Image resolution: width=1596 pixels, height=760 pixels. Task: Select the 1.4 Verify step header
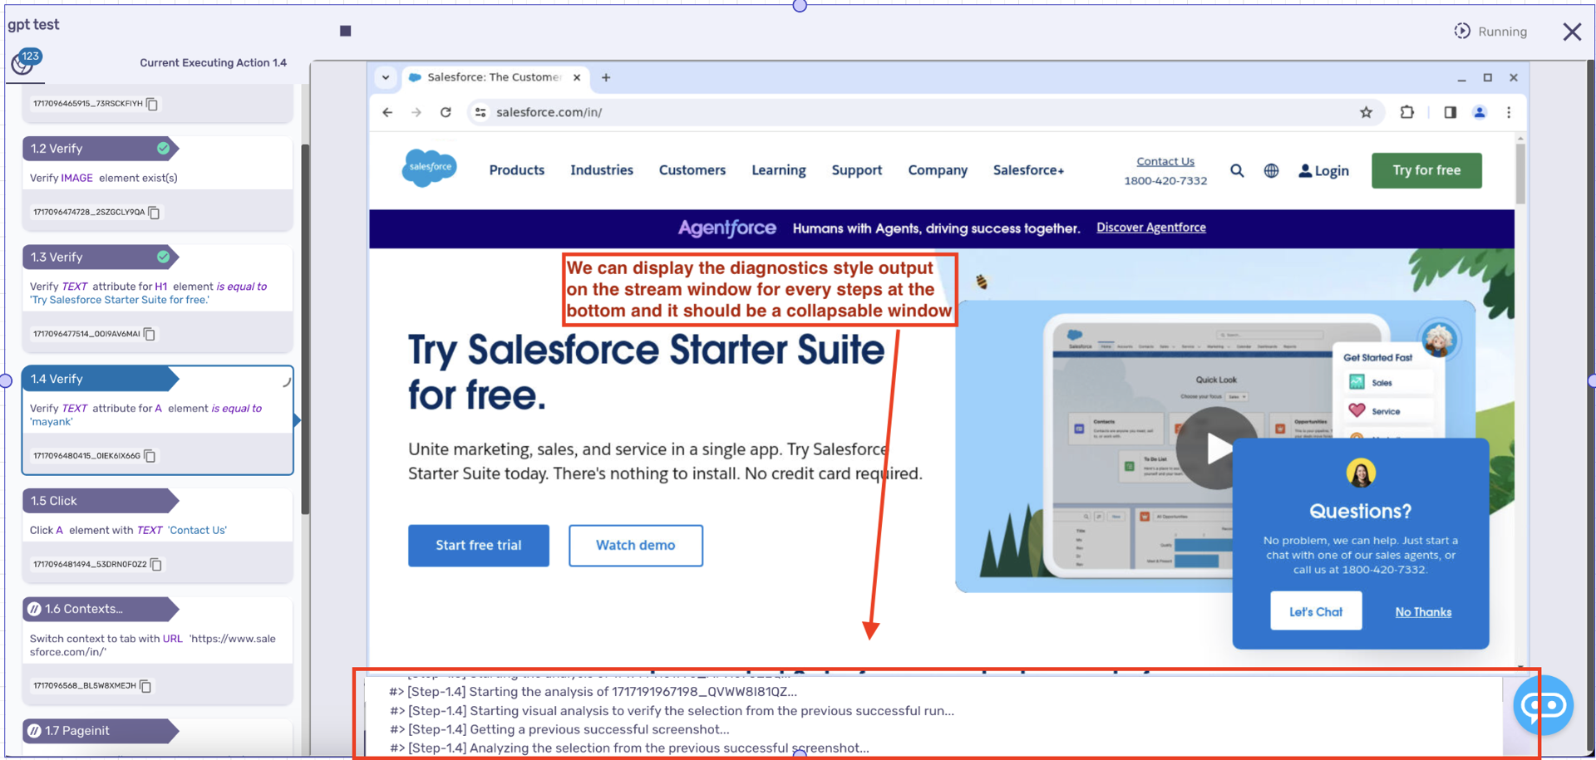(x=100, y=379)
